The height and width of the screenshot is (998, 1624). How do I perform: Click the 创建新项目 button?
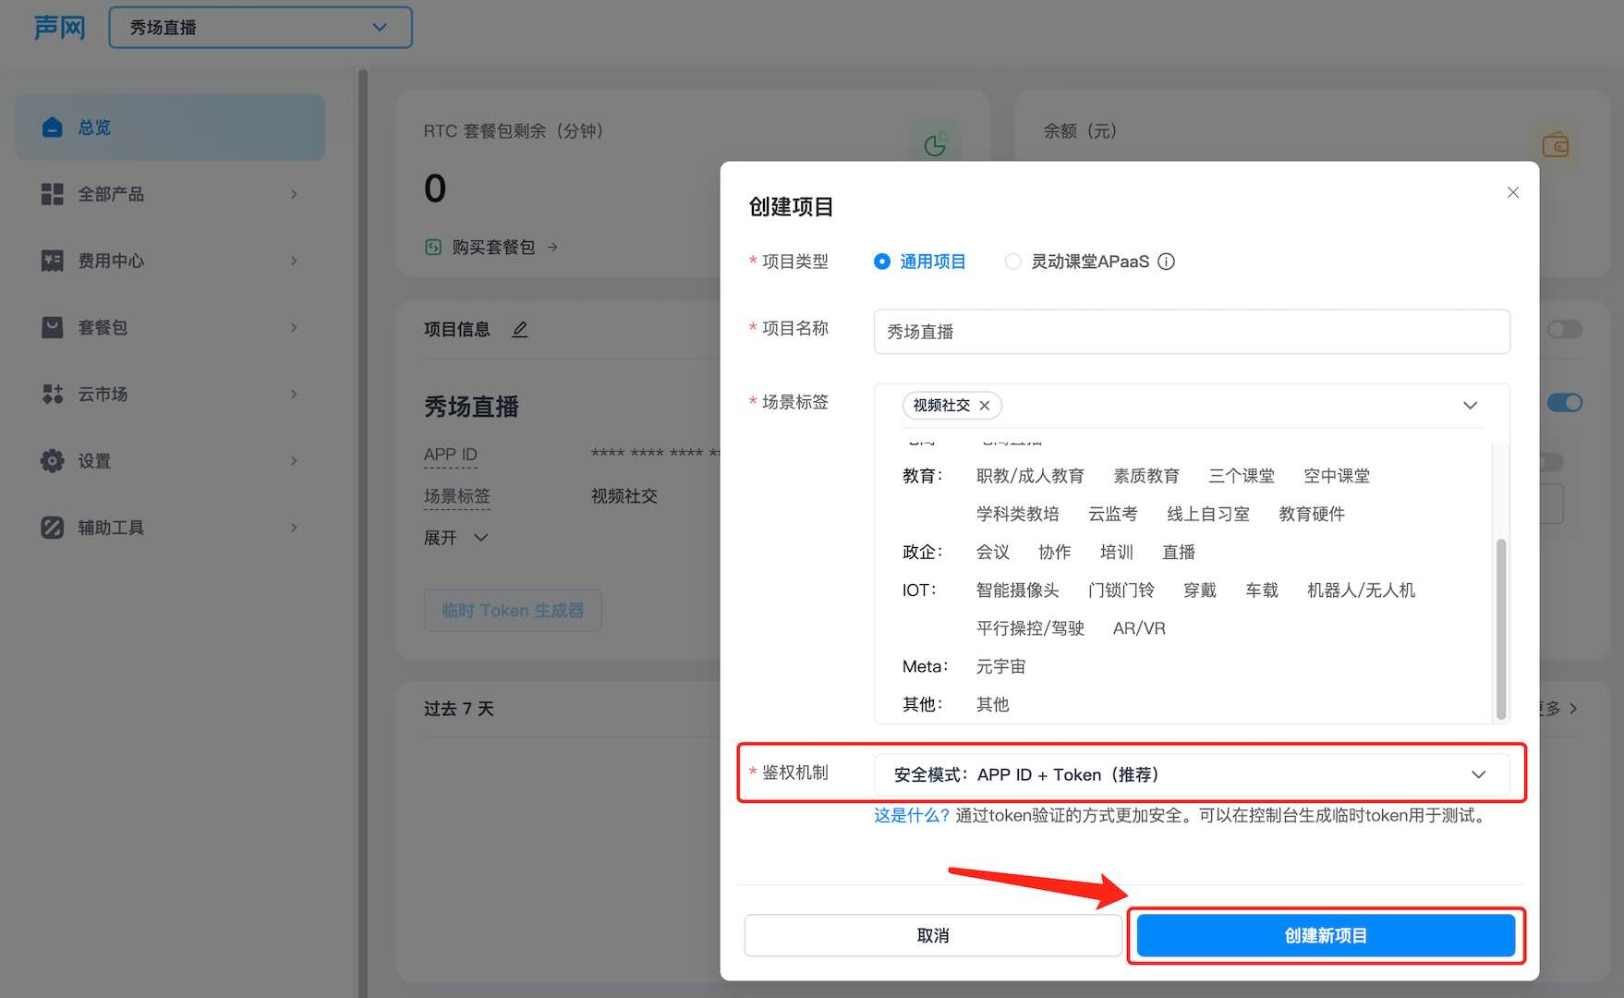point(1325,935)
